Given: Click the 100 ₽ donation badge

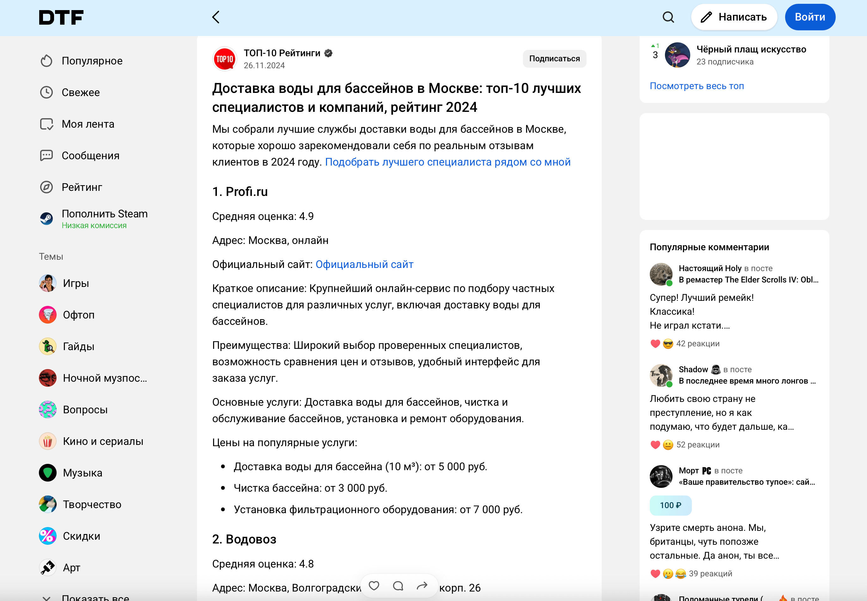Looking at the screenshot, I should click(x=670, y=505).
